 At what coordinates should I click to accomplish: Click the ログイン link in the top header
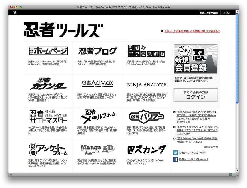pos(226,12)
